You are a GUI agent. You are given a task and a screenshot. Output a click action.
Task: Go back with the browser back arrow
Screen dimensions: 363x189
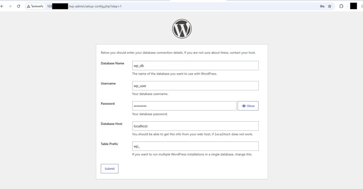2,6
